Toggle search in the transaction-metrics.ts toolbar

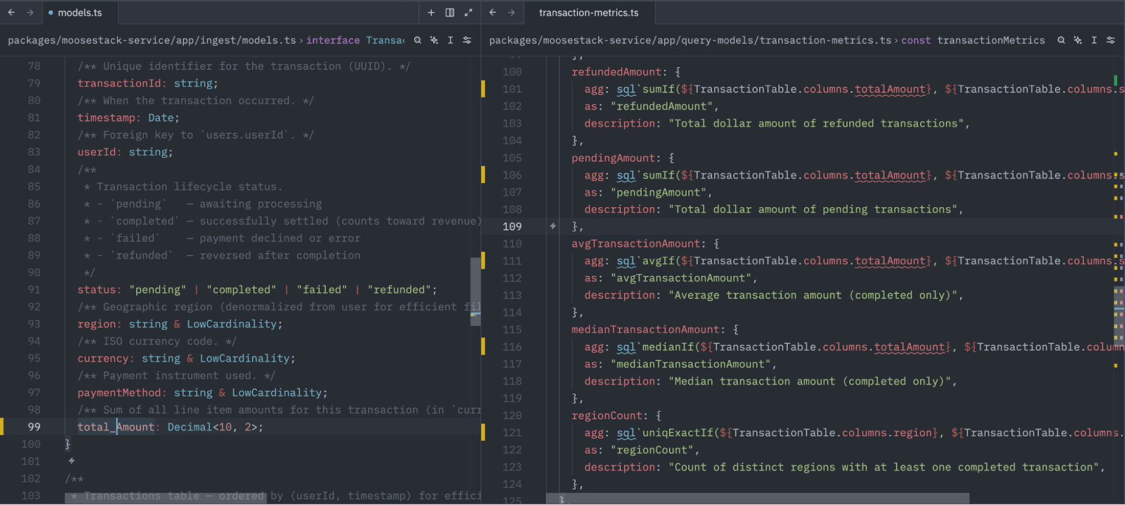[x=1061, y=40]
